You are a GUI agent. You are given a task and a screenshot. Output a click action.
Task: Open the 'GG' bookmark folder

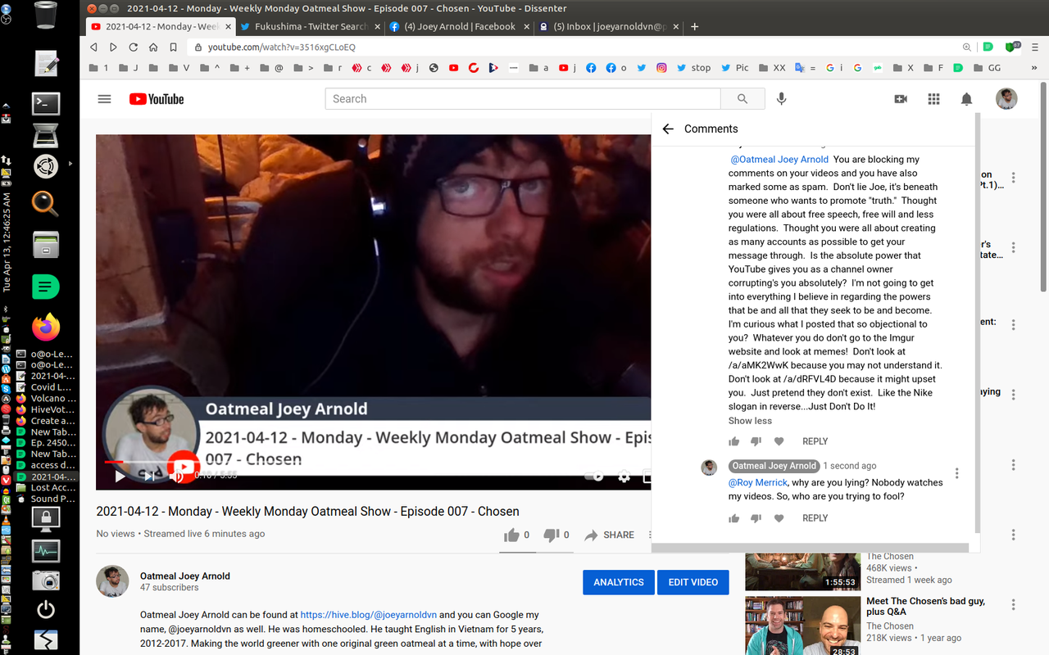pos(988,68)
